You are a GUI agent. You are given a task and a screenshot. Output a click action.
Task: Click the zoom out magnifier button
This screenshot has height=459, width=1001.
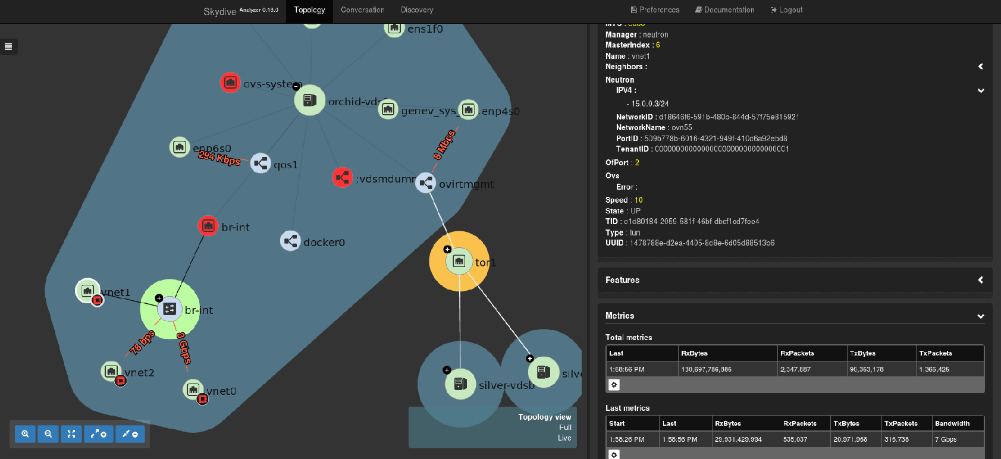pyautogui.click(x=48, y=434)
